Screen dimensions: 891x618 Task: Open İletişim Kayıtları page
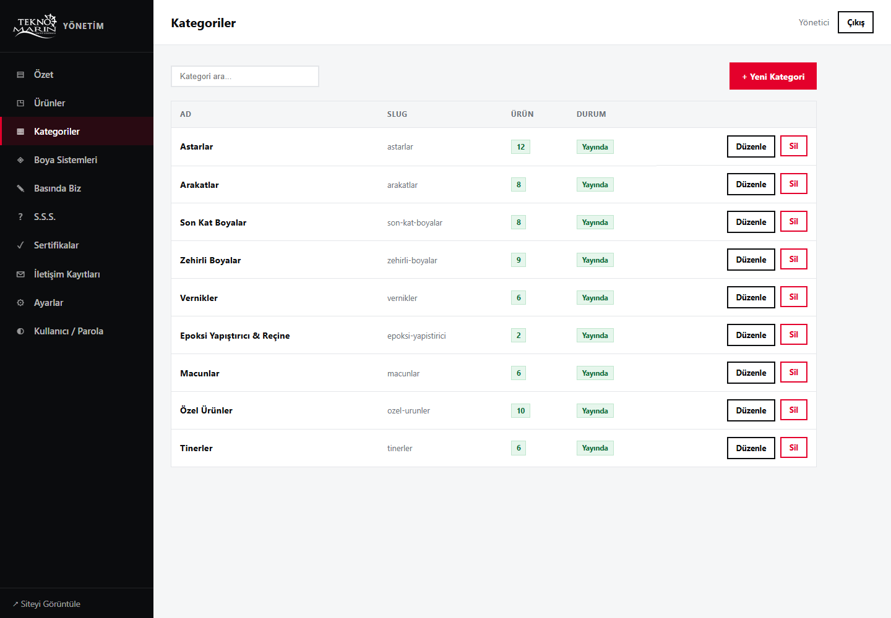77,274
